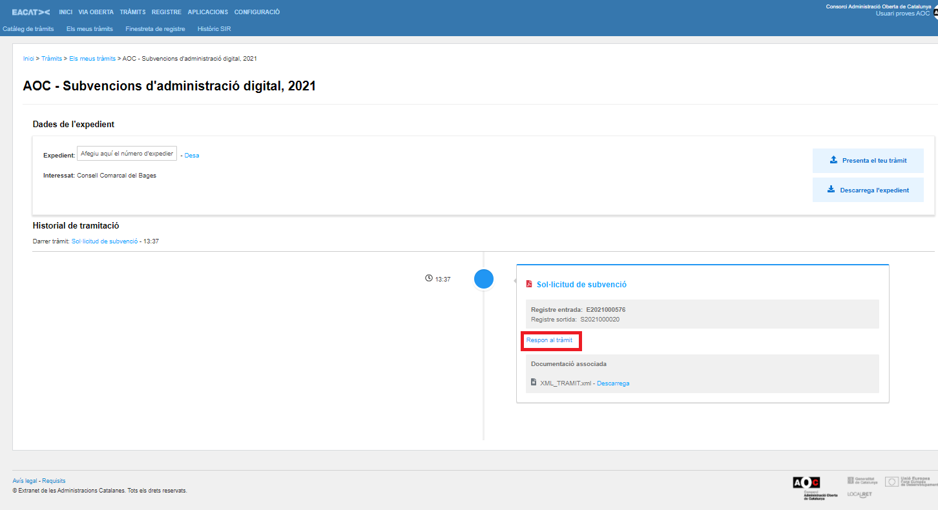Screen dimensions: 938x510
Task: Click the AOC logo in the footer
Action: 806,483
